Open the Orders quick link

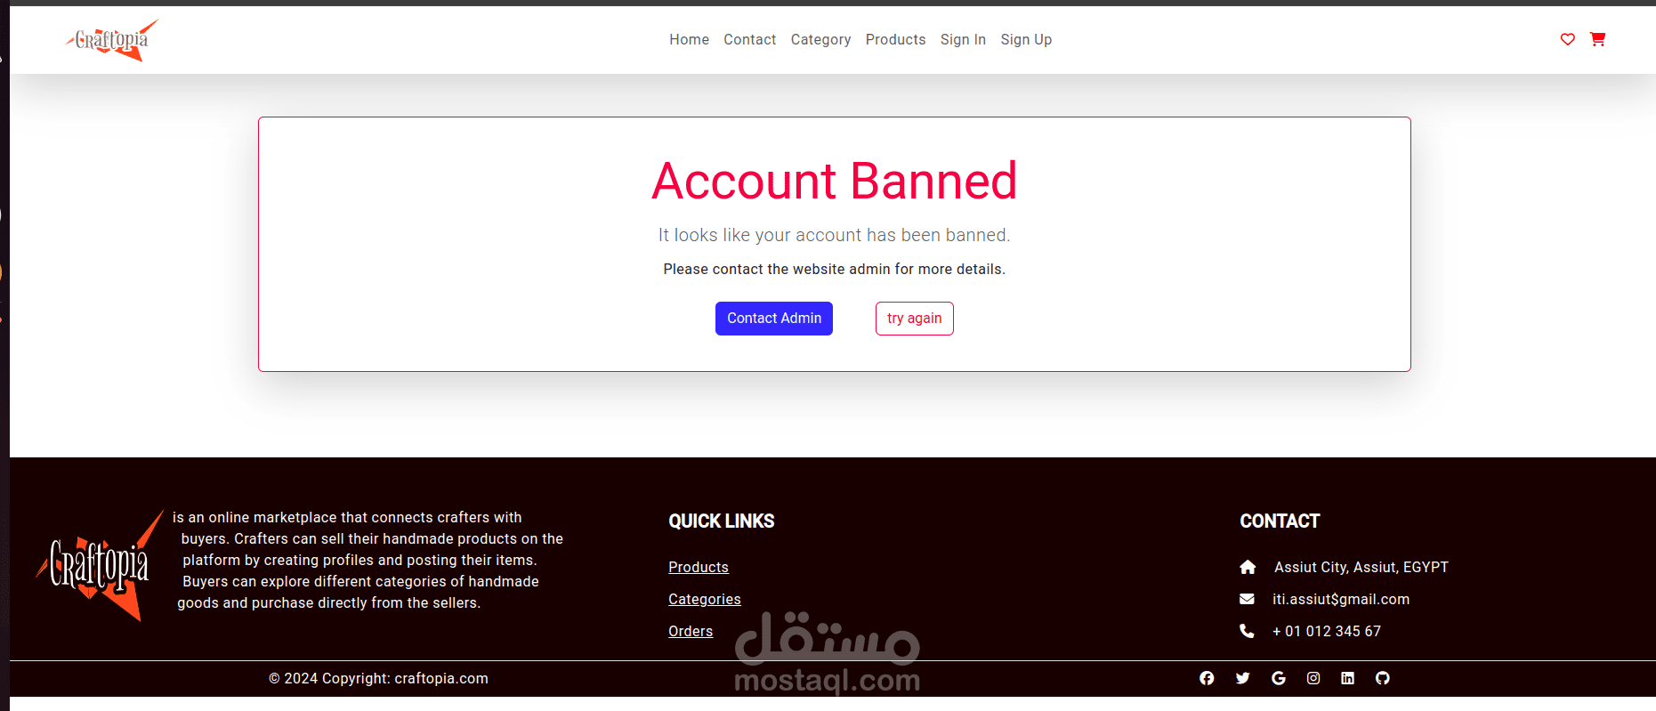pyautogui.click(x=691, y=631)
